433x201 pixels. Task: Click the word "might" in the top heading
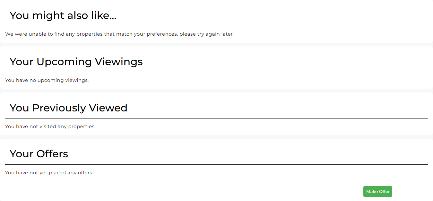(48, 15)
